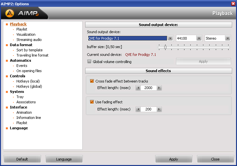Open Hotkeys (local) settings
Viewport: 237px width, 166px height.
tap(28, 81)
